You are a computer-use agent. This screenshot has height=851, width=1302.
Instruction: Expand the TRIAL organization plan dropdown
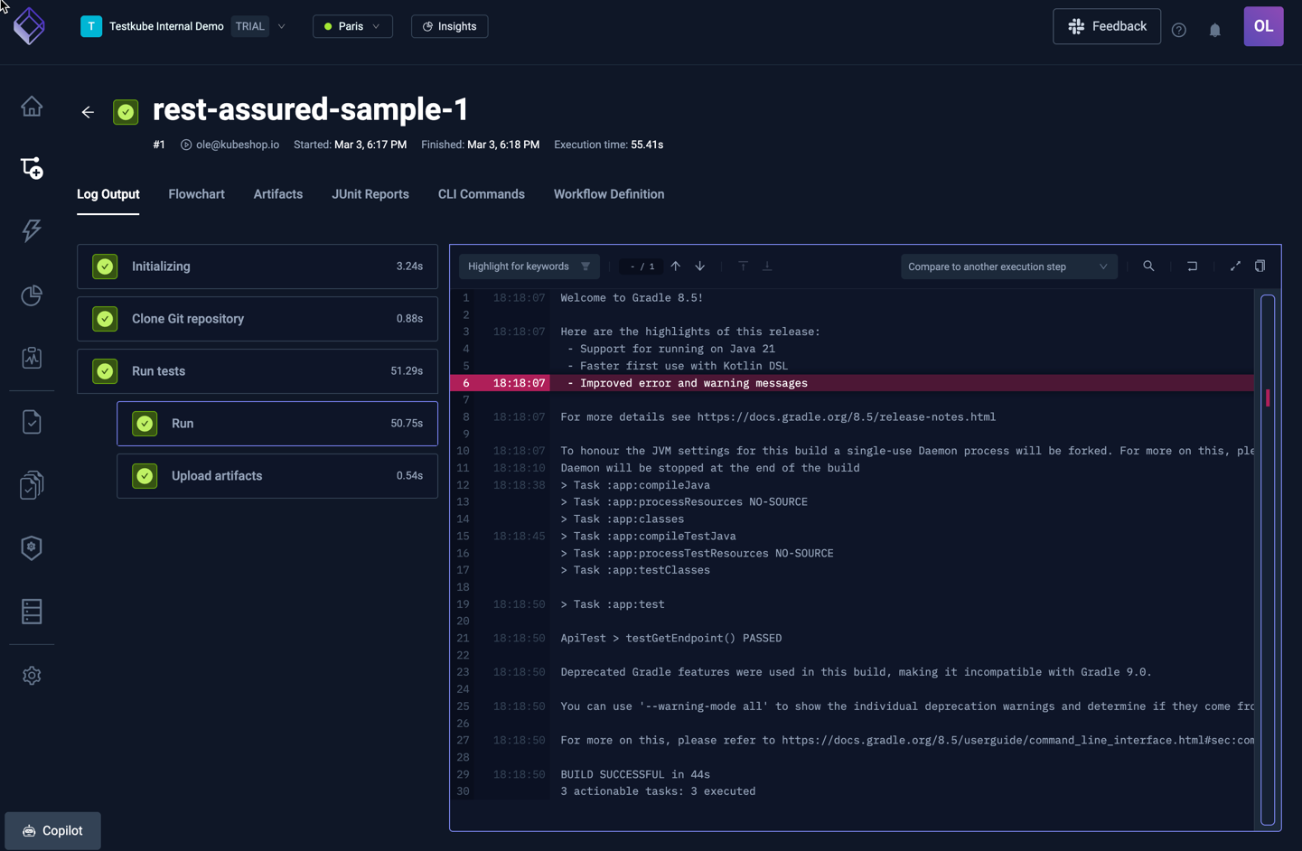coord(281,26)
